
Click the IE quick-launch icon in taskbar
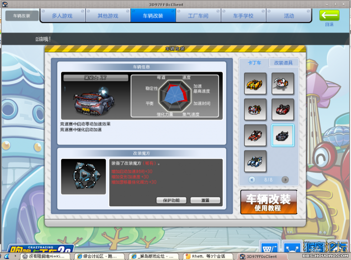pos(7,256)
